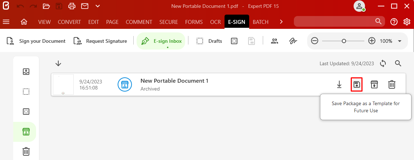Click the Save disk icon in title bar

pyautogui.click(x=59, y=6)
